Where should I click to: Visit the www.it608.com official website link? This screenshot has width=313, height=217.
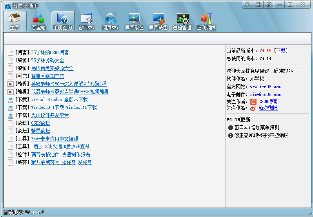[x=265, y=87]
